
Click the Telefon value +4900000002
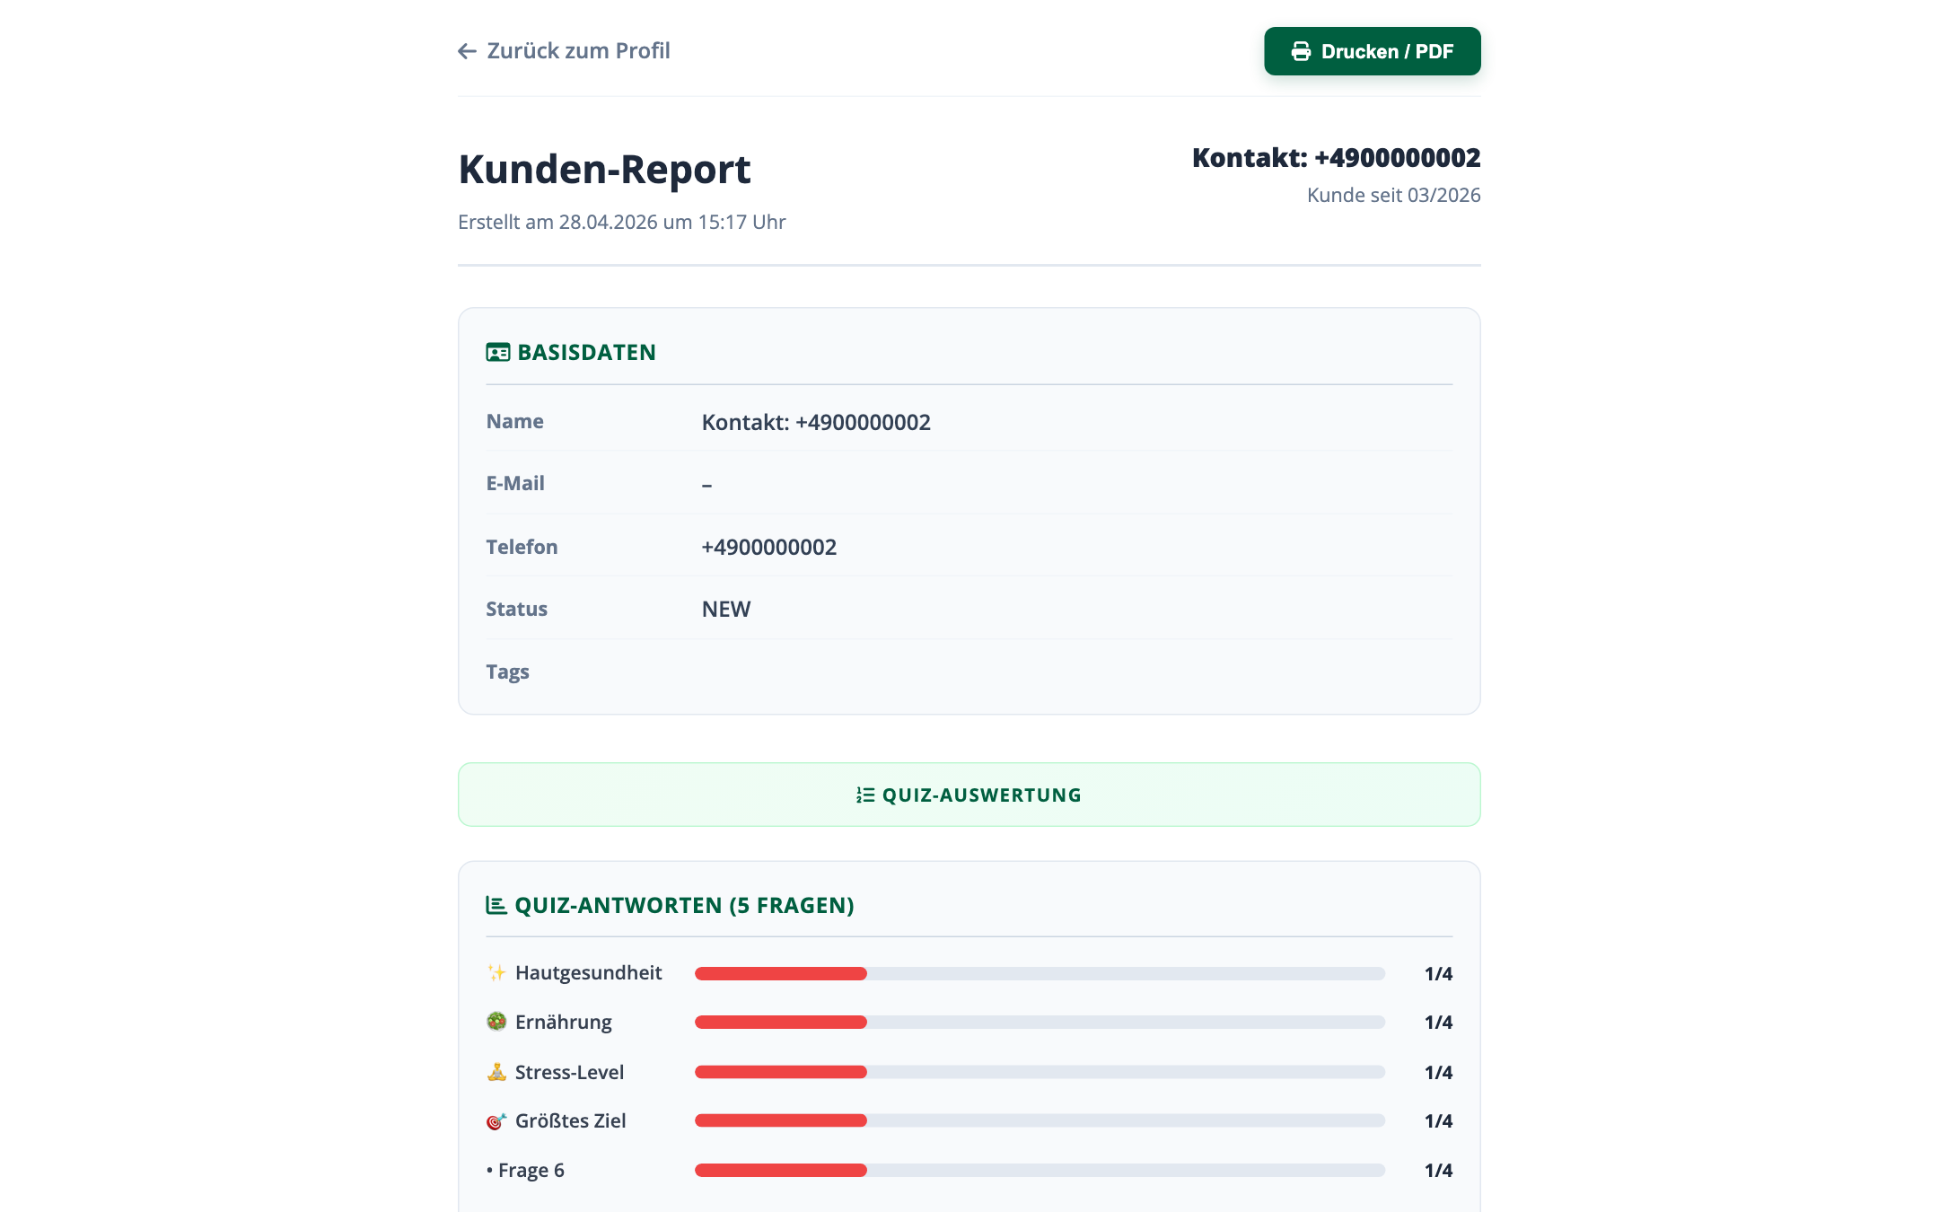point(768,546)
